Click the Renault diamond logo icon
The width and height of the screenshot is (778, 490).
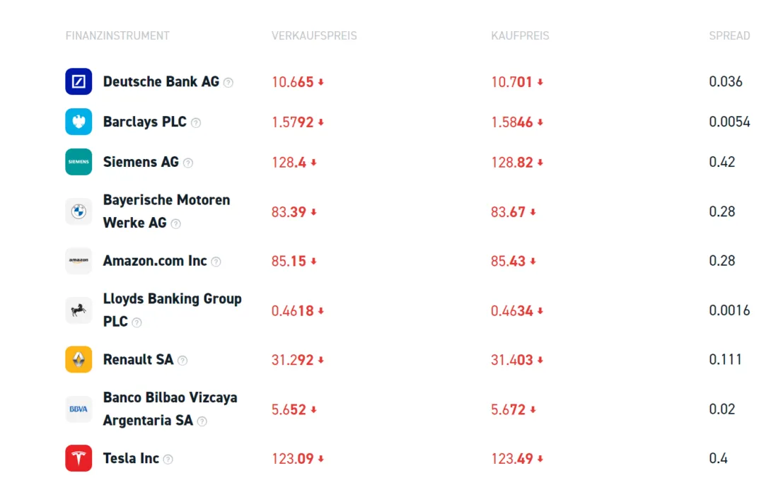pyautogui.click(x=79, y=359)
